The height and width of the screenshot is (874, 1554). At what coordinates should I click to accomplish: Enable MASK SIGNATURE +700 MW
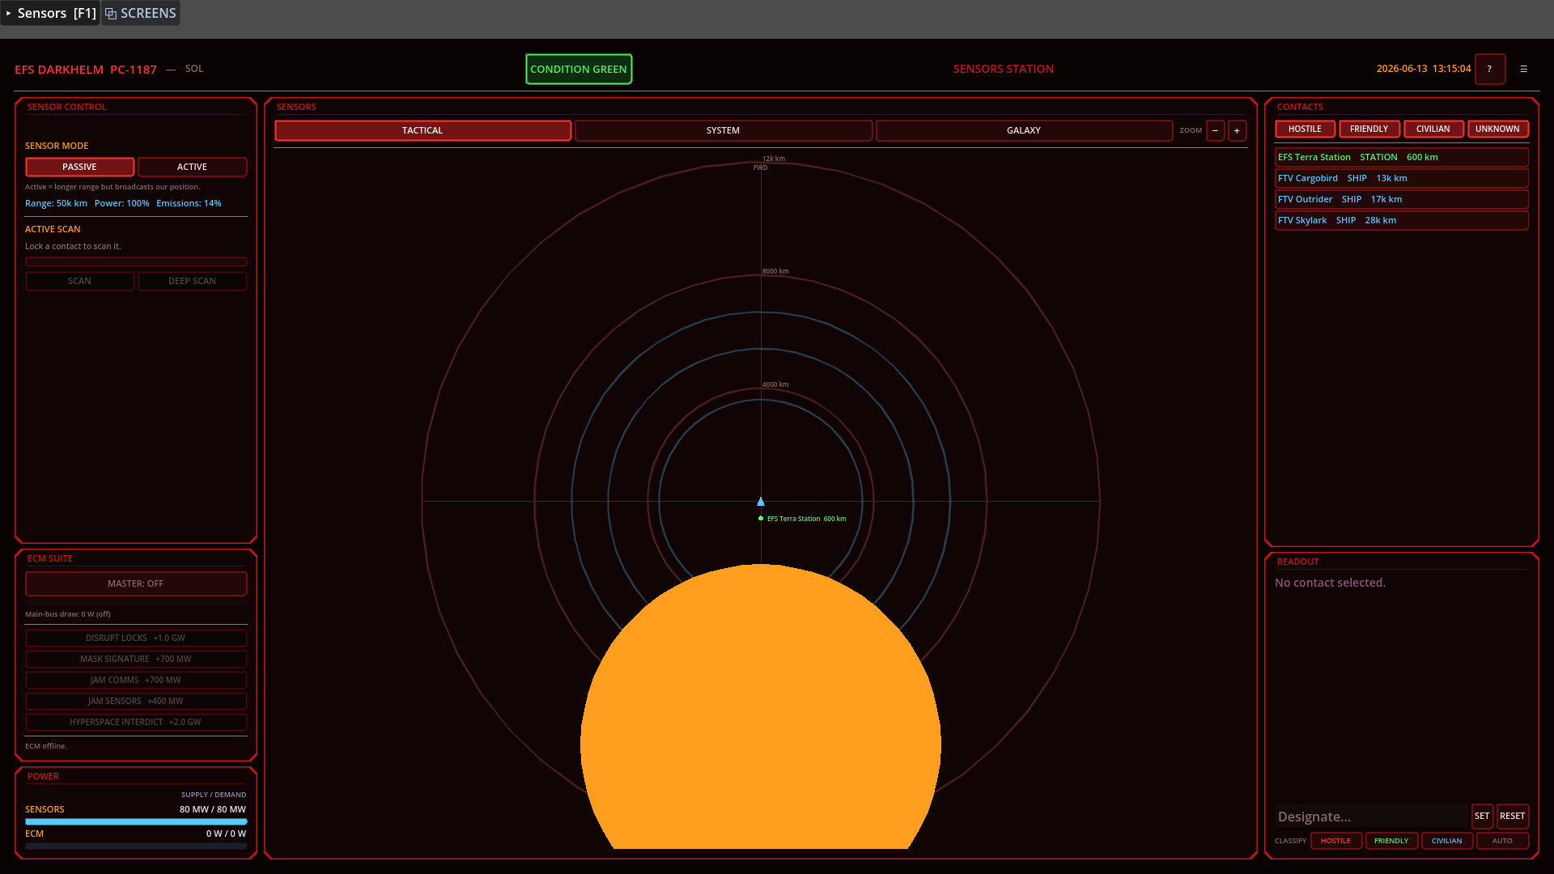tap(136, 659)
